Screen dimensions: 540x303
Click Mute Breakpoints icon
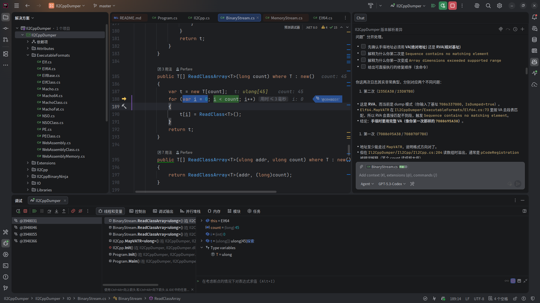[80, 211]
